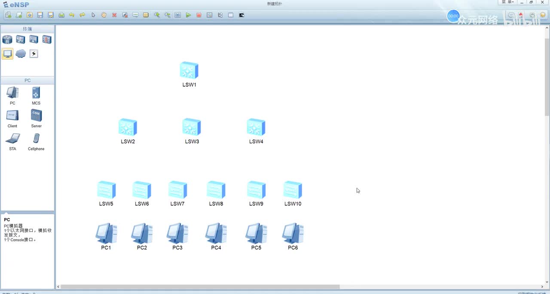Select the WLAN device category

pyautogui.click(x=34, y=40)
